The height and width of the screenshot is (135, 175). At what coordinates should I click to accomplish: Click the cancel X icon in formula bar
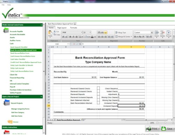74,44
